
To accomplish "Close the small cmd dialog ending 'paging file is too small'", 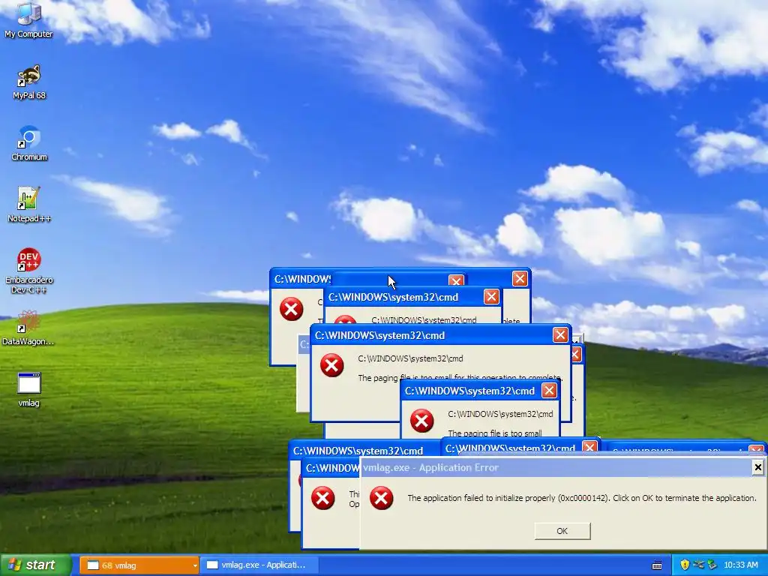I will click(x=549, y=390).
